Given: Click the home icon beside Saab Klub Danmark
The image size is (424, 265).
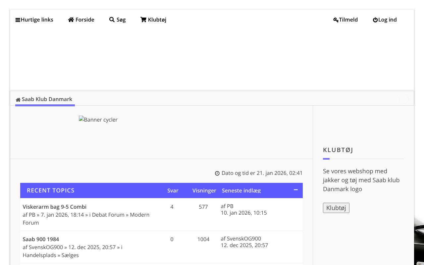Looking at the screenshot, I should [18, 100].
